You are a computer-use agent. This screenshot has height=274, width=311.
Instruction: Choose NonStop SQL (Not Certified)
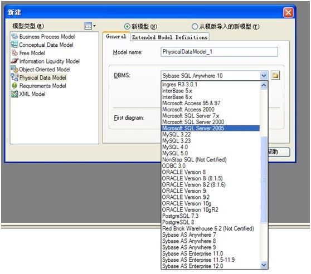point(211,159)
